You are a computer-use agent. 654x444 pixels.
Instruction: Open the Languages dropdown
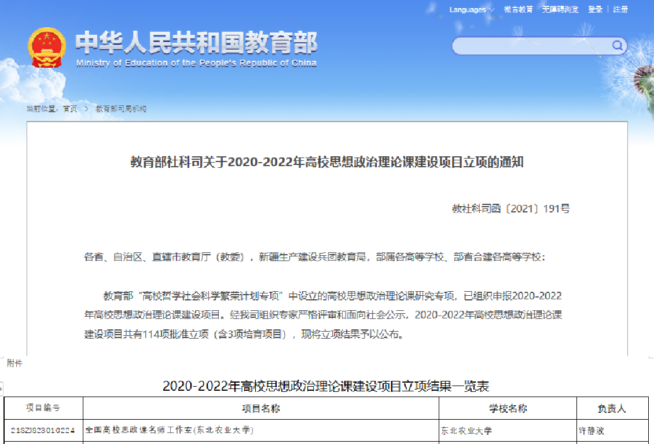(472, 10)
